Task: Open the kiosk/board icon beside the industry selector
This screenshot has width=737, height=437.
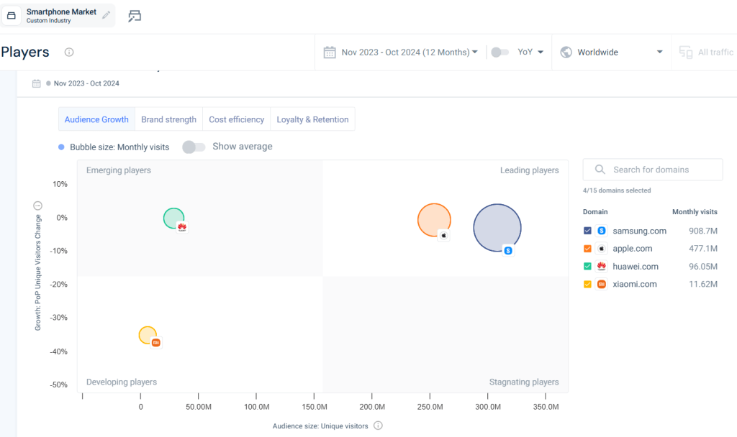Action: 135,14
